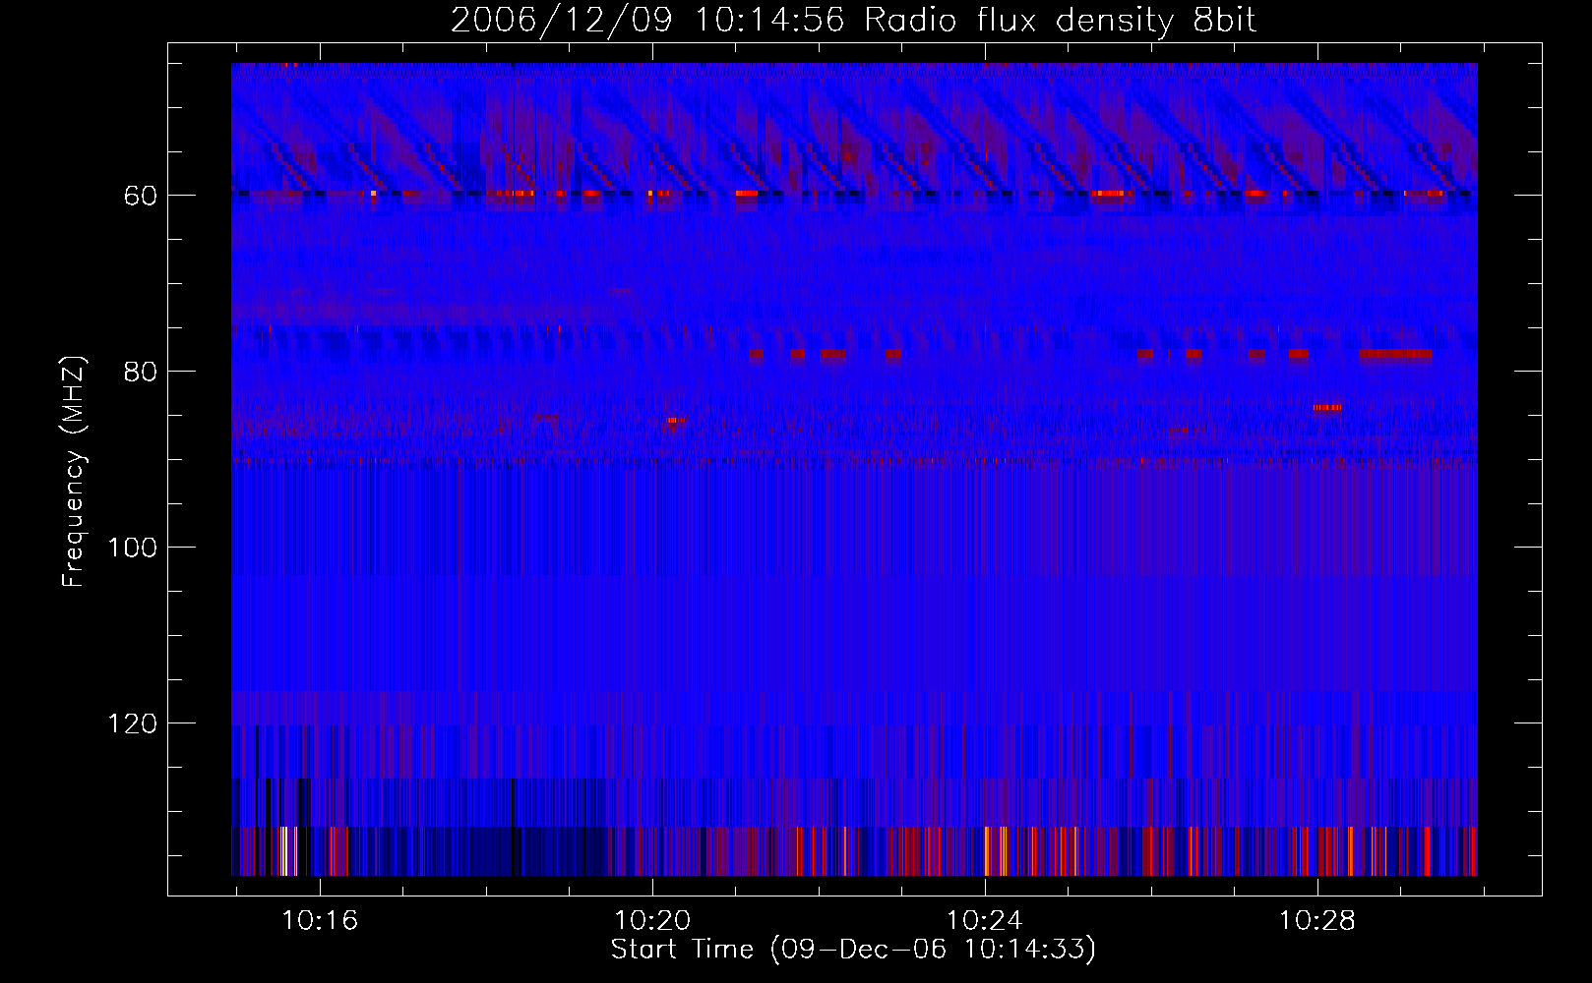Click the '80' frequency tick label
The image size is (1592, 983).
coord(141,372)
